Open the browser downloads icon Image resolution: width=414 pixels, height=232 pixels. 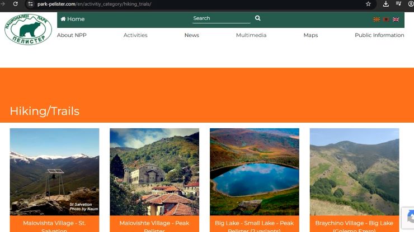pyautogui.click(x=386, y=4)
